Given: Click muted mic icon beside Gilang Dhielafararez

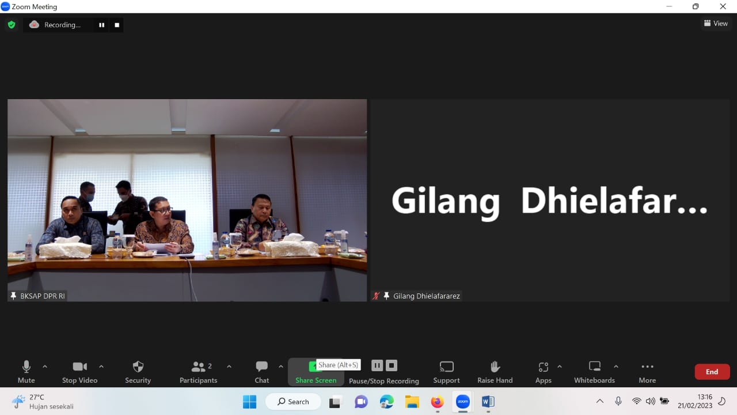Looking at the screenshot, I should coord(377,296).
